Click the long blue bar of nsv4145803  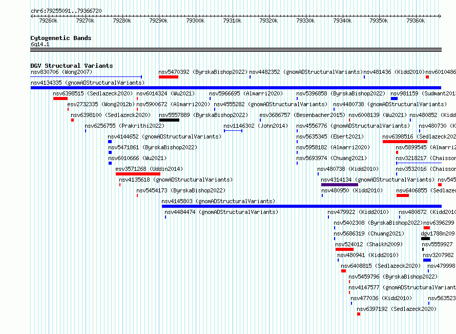pos(302,206)
